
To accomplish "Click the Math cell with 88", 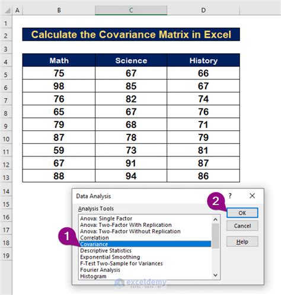I will [x=59, y=176].
